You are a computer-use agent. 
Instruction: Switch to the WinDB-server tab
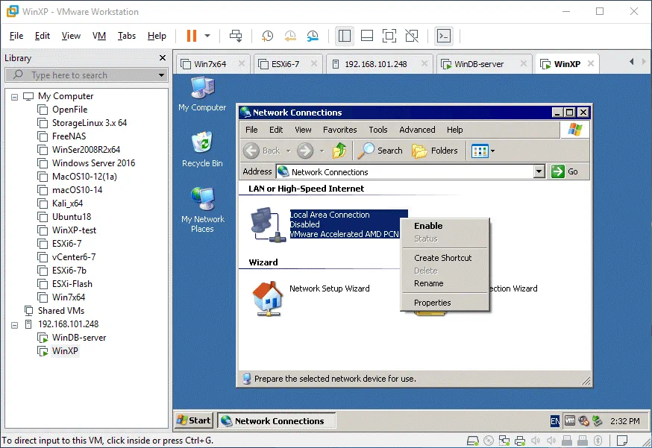coord(478,64)
